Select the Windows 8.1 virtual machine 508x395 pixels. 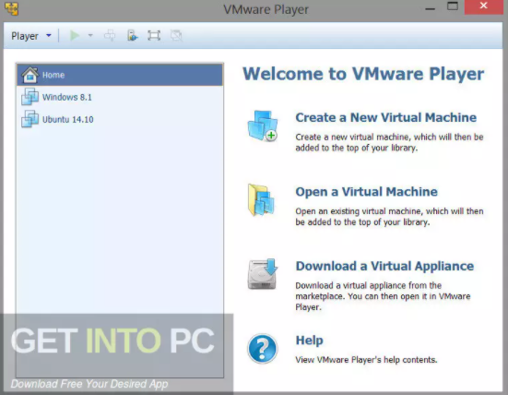tap(120, 97)
